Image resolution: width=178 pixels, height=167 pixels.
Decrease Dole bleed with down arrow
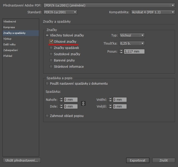point(61,108)
